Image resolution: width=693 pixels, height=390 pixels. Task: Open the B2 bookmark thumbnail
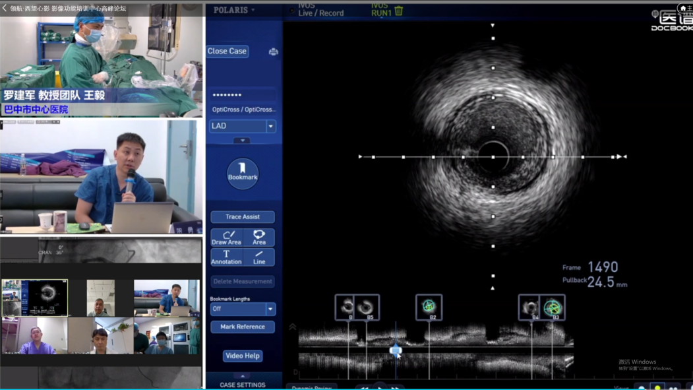click(429, 307)
